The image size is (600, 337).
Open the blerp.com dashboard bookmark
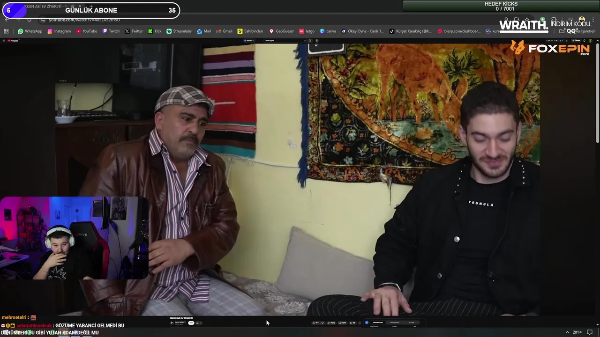pos(459,31)
